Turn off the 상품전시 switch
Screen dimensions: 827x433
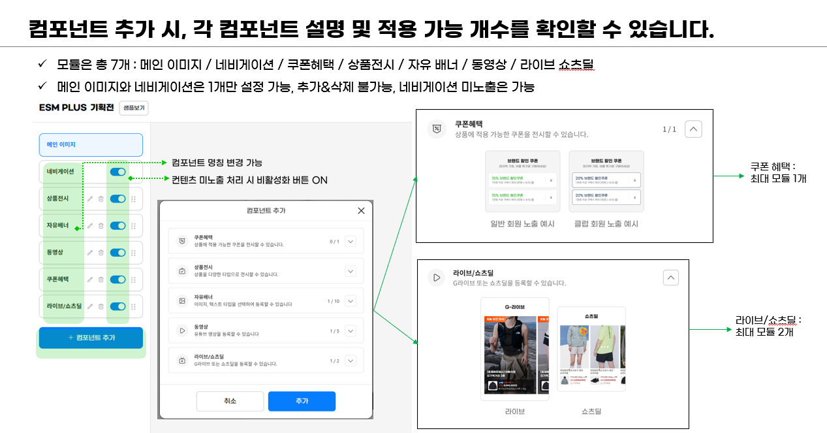118,199
